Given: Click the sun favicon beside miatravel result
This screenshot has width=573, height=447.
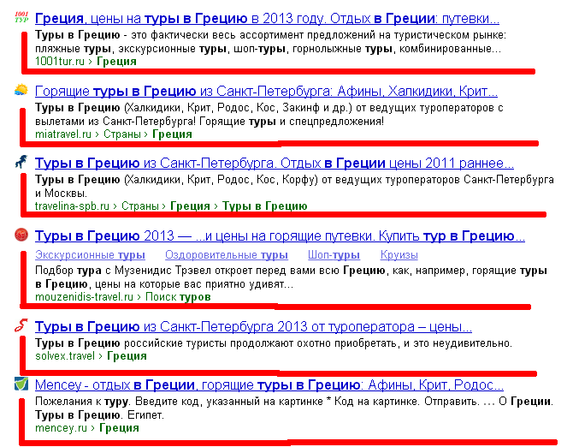Looking at the screenshot, I should pos(21,90).
